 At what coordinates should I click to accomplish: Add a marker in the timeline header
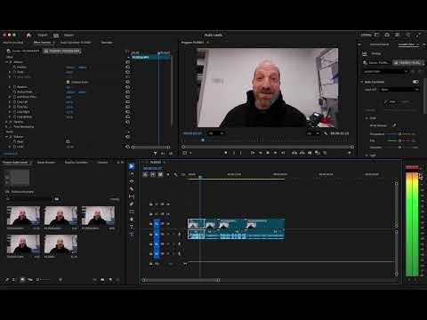coord(168,174)
